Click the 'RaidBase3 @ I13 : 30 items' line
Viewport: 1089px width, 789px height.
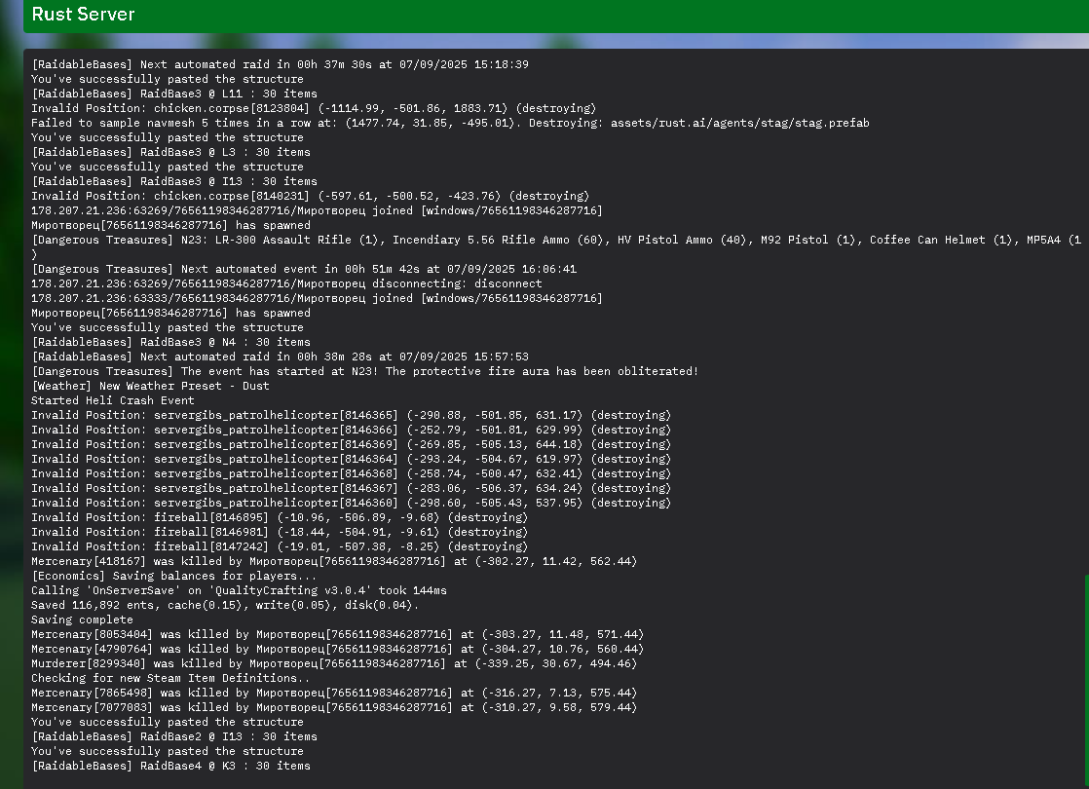click(x=174, y=181)
